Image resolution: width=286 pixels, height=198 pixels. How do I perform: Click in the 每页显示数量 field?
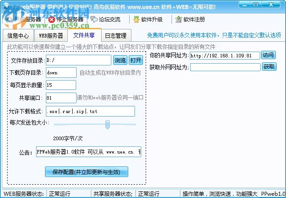61,85
